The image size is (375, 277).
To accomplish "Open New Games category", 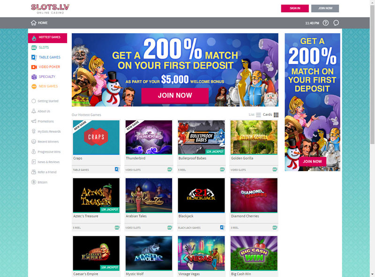I will (x=48, y=86).
